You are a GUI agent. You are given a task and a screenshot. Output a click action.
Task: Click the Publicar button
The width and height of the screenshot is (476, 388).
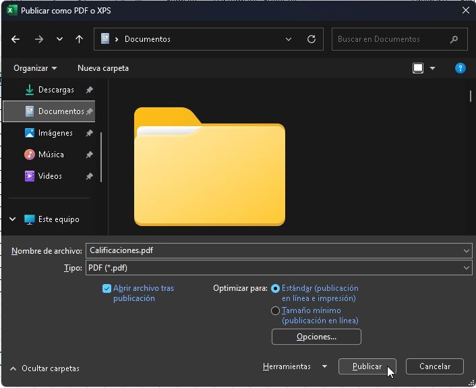coord(367,366)
